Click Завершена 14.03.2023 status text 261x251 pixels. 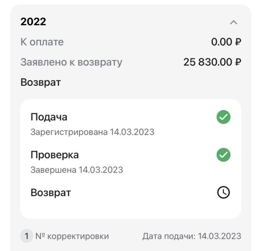pos(77,170)
